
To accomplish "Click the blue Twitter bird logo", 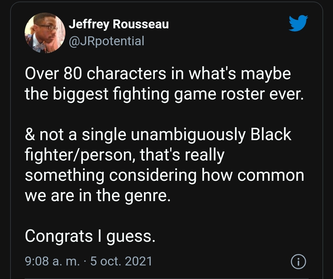I will click(x=298, y=23).
